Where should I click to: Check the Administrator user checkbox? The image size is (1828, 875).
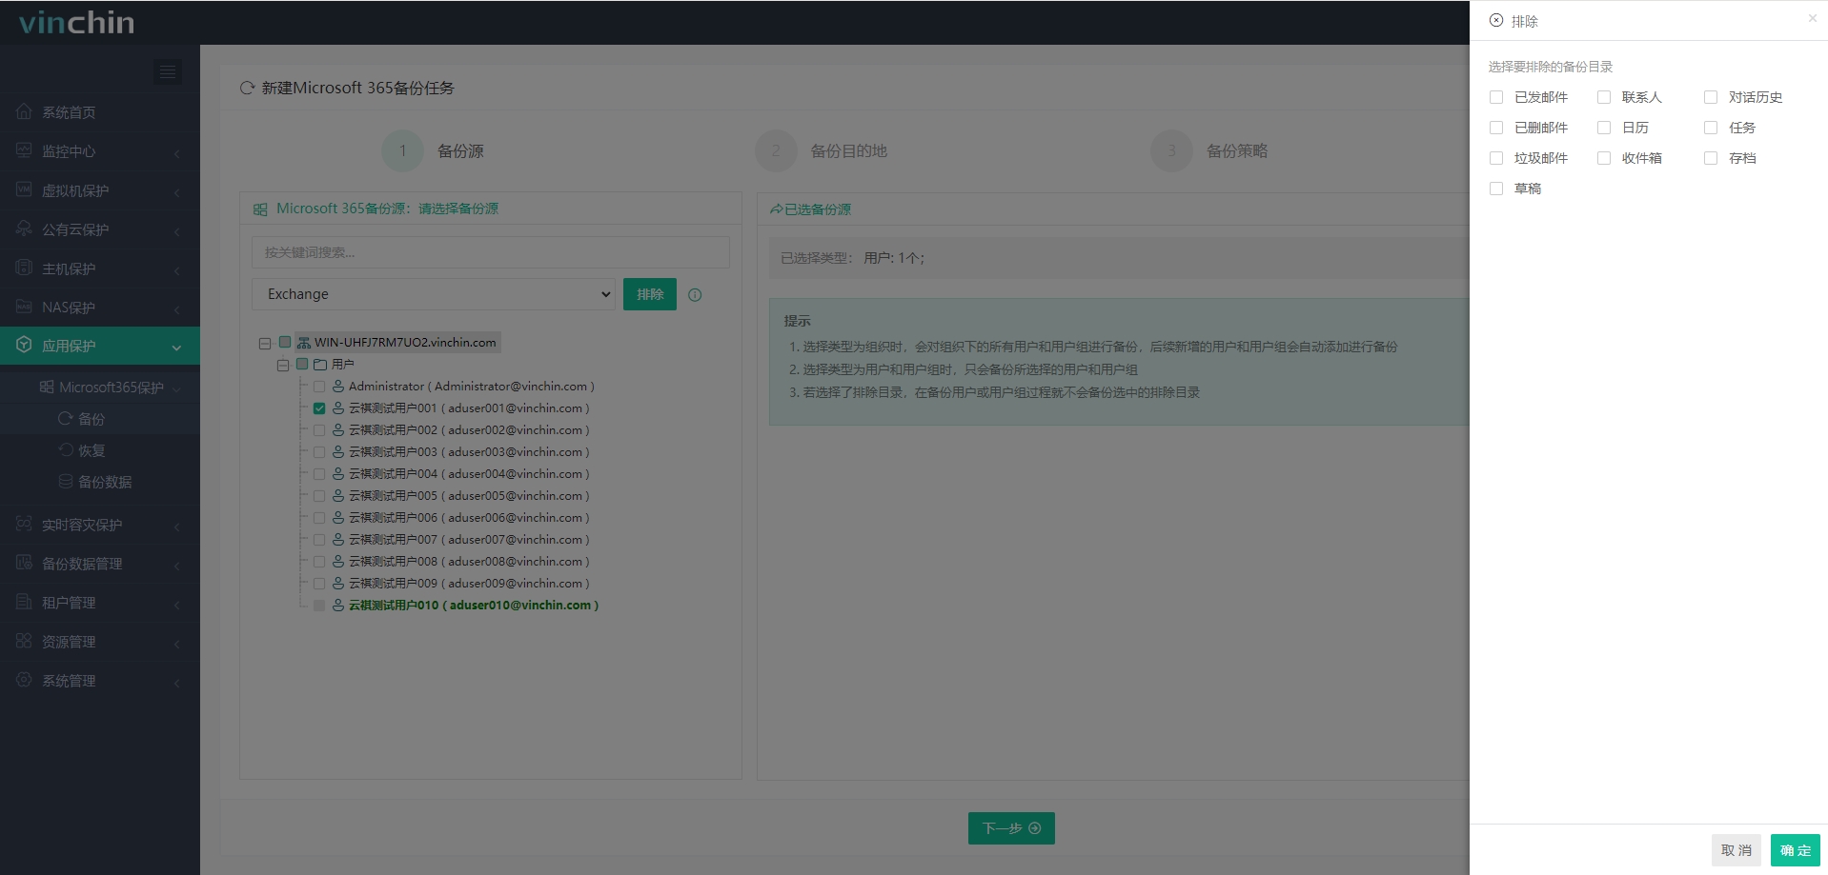point(319,387)
